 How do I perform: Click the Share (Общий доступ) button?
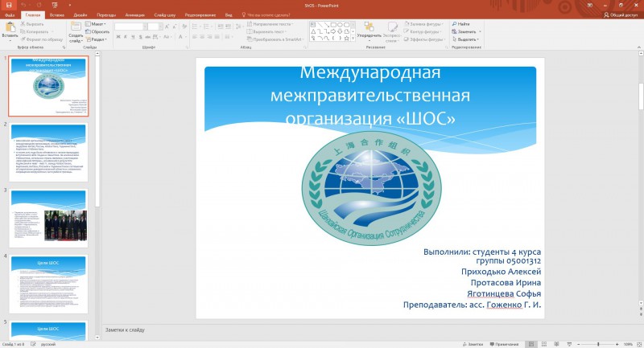click(x=620, y=14)
